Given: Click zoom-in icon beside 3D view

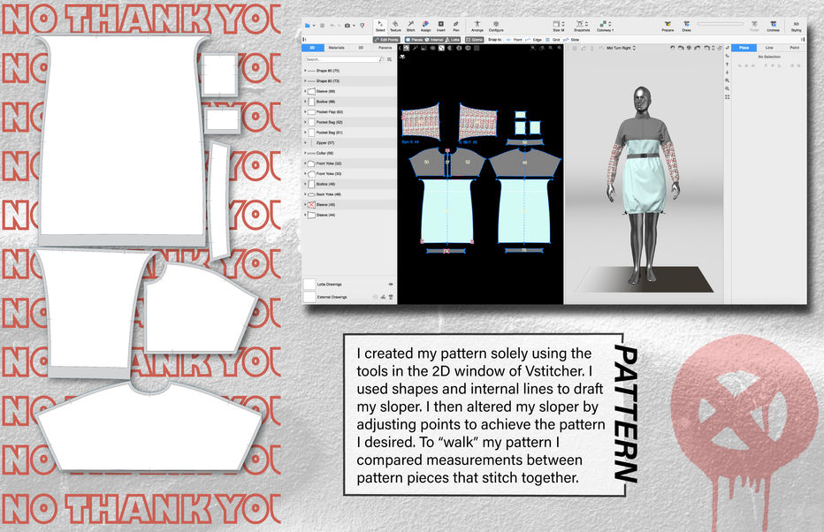Looking at the screenshot, I should tap(728, 80).
